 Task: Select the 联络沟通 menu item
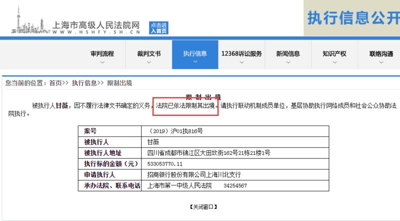[x=381, y=53]
